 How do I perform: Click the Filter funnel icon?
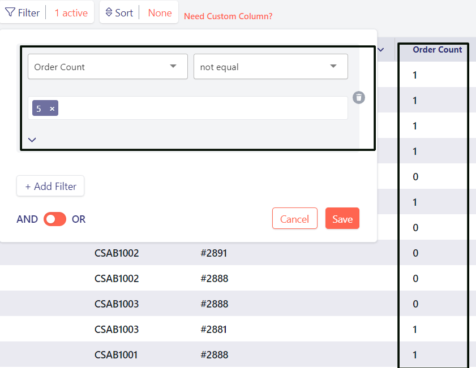(10, 12)
